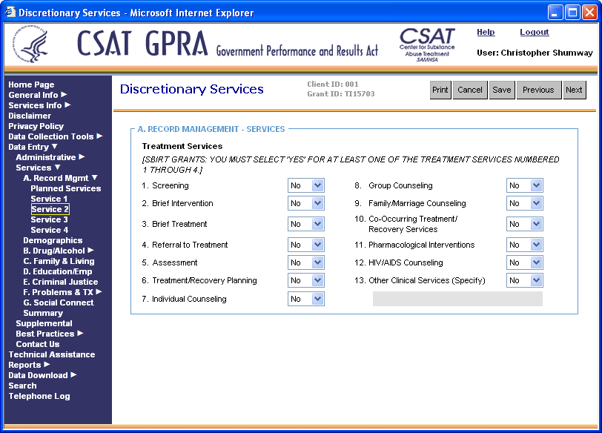Image resolution: width=602 pixels, height=433 pixels.
Task: Open the Brief Intervention dropdown
Action: coord(305,203)
